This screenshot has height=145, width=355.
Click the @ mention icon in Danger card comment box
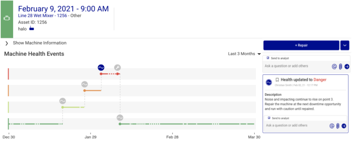click(332, 126)
